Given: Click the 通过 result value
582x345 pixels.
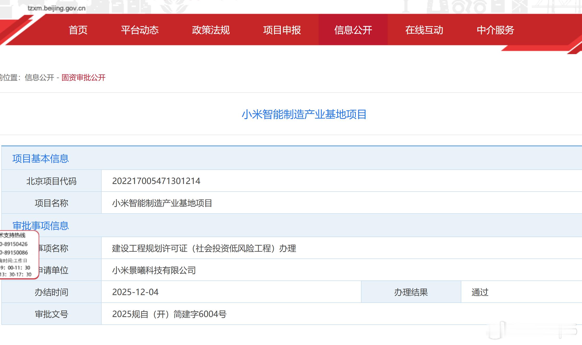Looking at the screenshot, I should tap(480, 292).
